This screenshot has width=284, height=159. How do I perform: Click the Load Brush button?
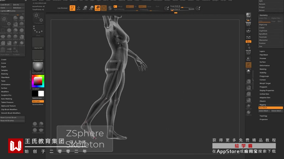(x=6, y=5)
